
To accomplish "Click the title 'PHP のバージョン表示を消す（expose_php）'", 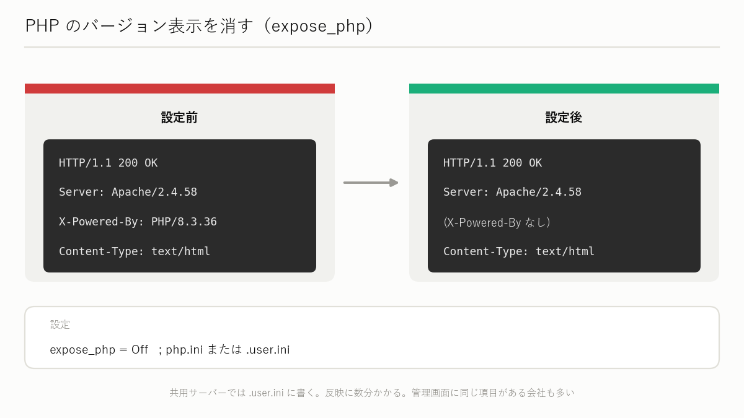I will click(200, 26).
